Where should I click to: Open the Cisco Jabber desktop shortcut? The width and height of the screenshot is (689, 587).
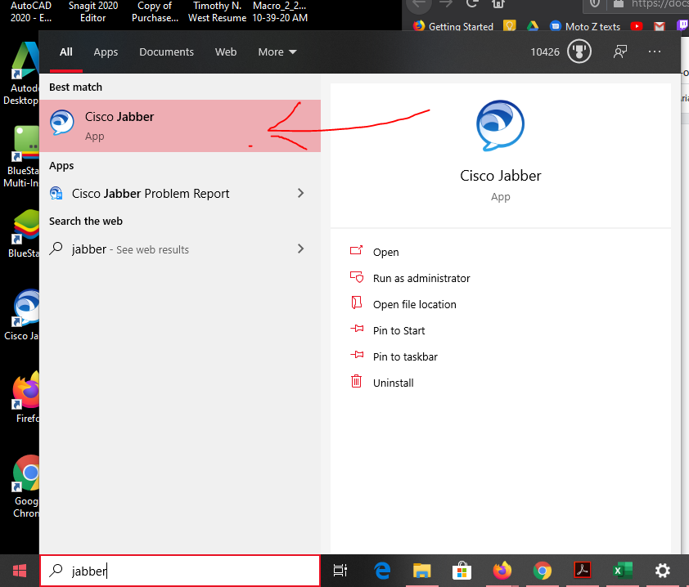click(x=22, y=315)
